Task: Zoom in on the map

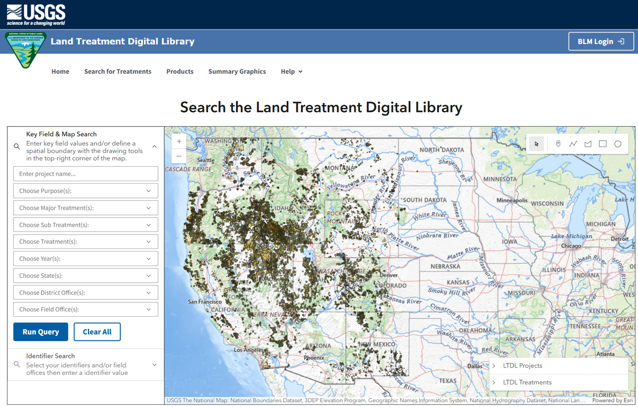Action: point(179,141)
